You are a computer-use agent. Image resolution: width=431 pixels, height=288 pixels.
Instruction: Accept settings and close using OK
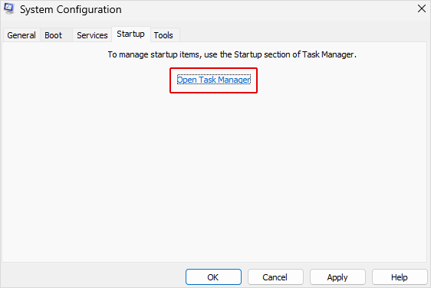point(213,277)
